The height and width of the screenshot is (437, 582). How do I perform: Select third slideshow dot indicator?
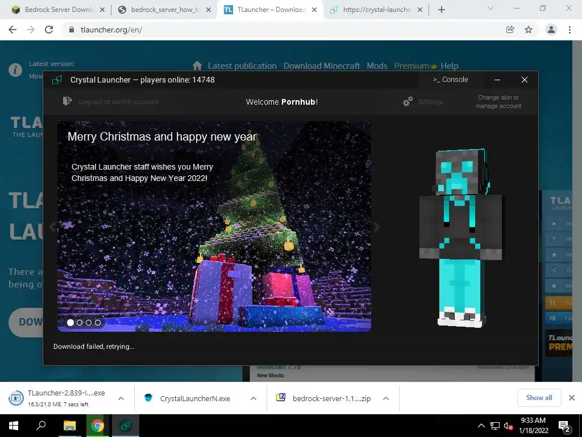[88, 323]
